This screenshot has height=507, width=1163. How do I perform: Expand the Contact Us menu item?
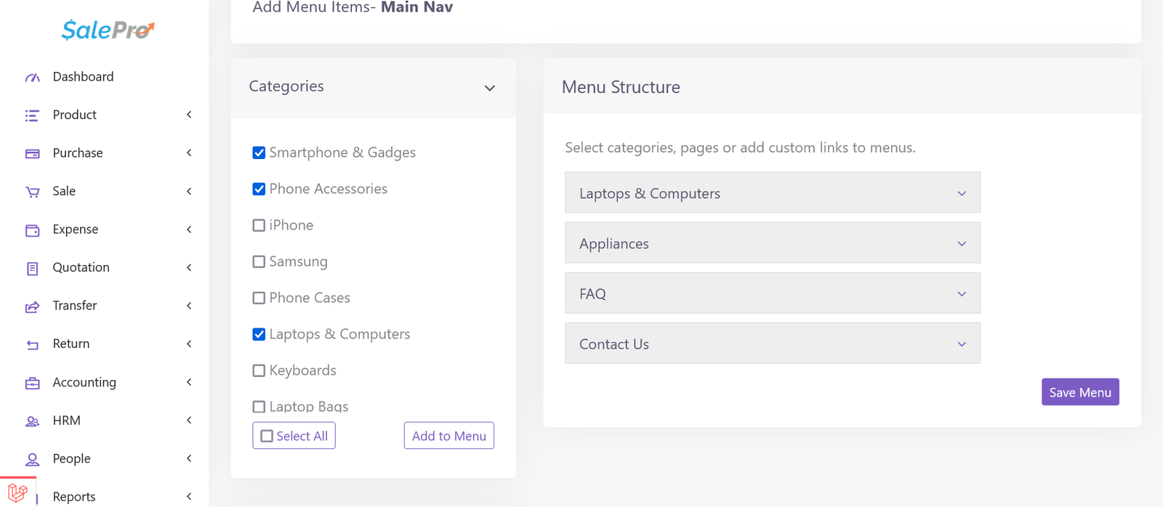coord(961,344)
